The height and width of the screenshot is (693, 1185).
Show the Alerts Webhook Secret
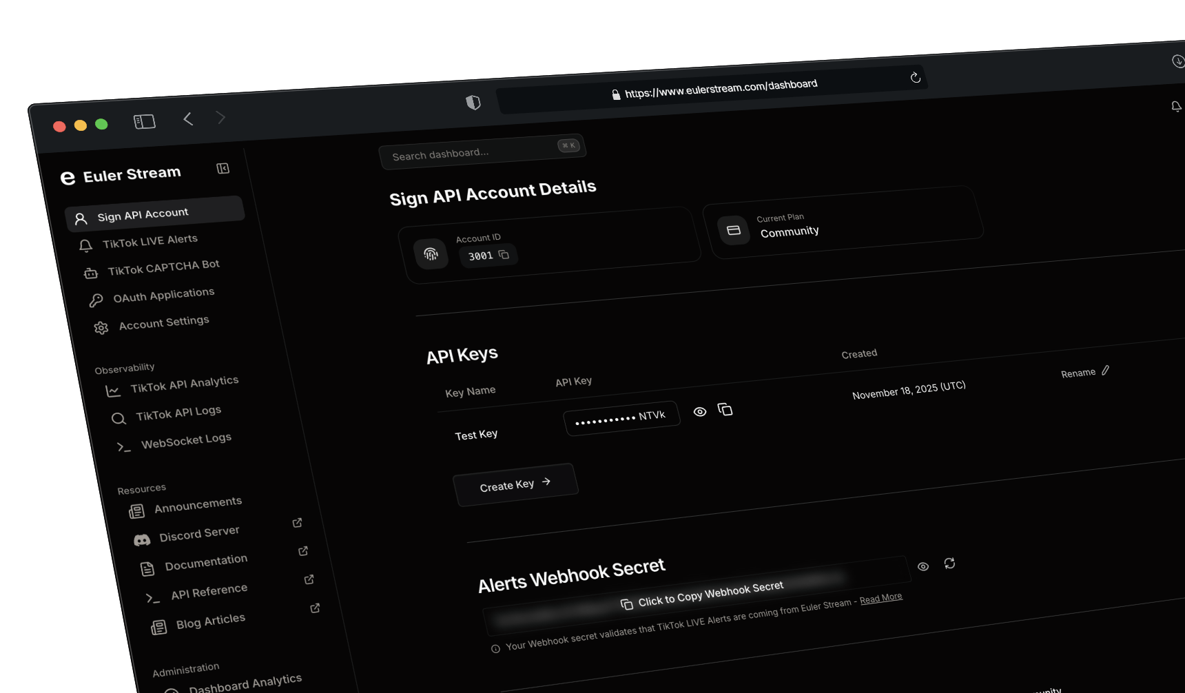(923, 566)
